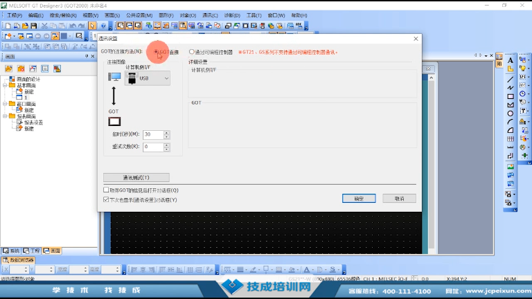Close the communication settings dialog
The width and height of the screenshot is (532, 299).
pyautogui.click(x=416, y=39)
